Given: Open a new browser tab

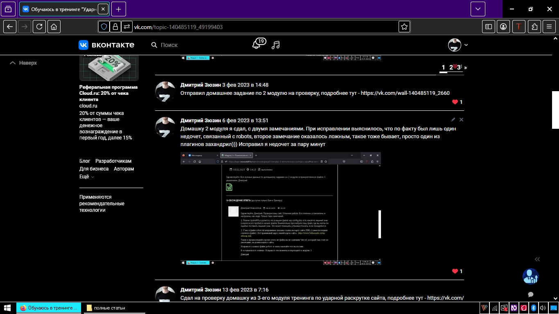Looking at the screenshot, I should click(x=119, y=9).
